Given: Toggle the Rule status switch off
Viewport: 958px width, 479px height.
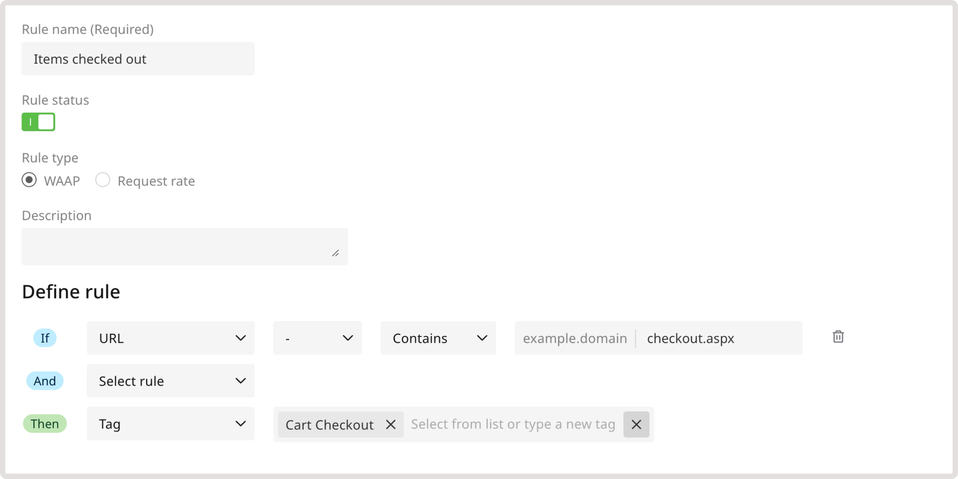Looking at the screenshot, I should tap(38, 122).
